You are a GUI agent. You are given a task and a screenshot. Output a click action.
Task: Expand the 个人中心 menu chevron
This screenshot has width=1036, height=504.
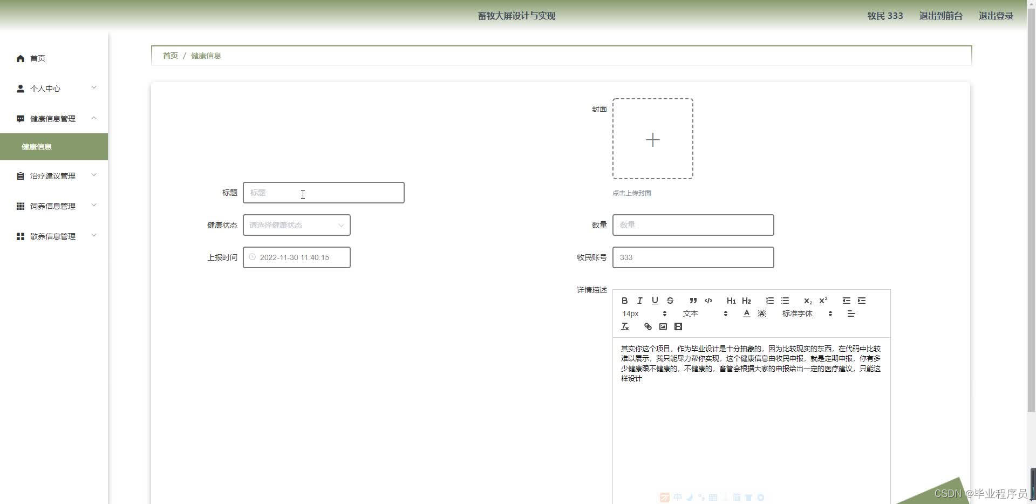click(94, 88)
